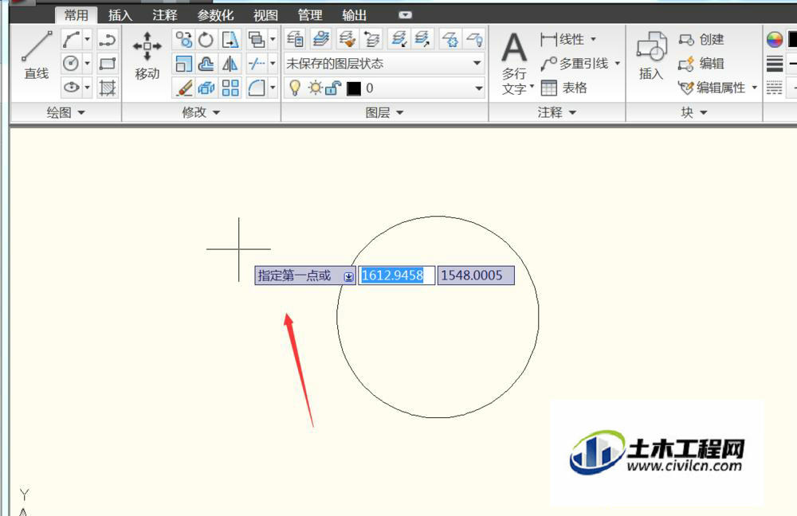797x516 pixels.
Task: Use the Offset tool icon
Action: pyautogui.click(x=206, y=64)
